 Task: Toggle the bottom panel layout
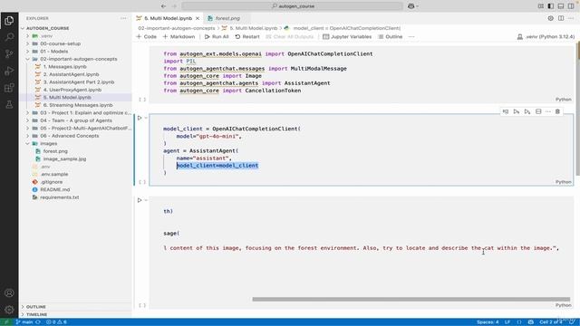coord(561,6)
